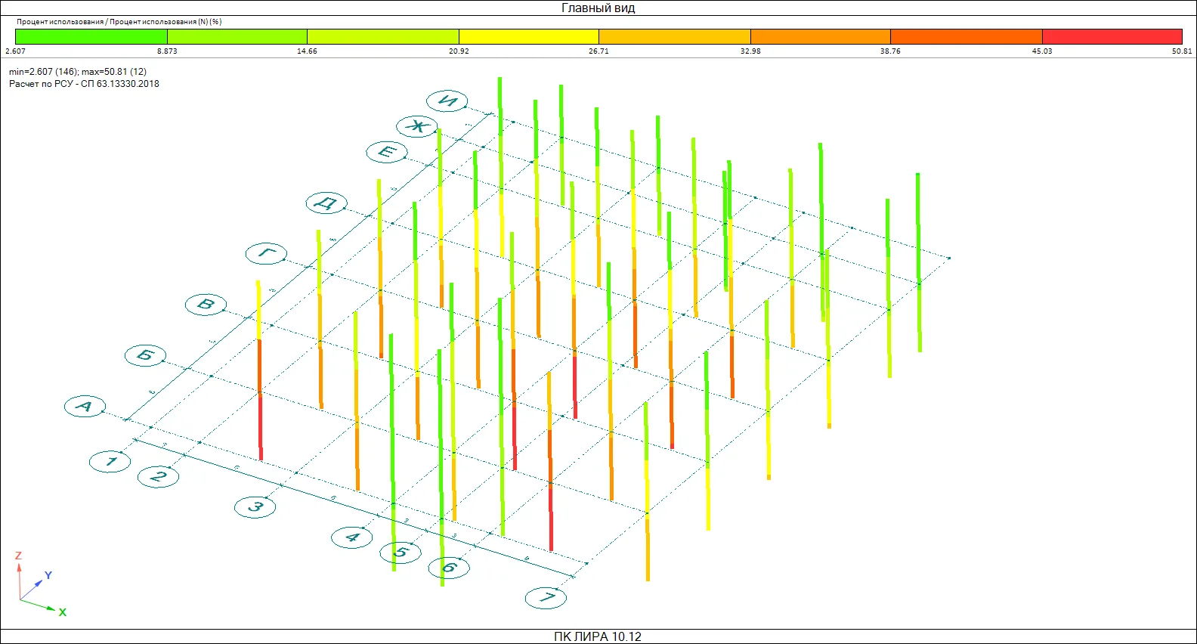1197x644 pixels.
Task: Click axis marker circle Е
Action: [x=387, y=152]
